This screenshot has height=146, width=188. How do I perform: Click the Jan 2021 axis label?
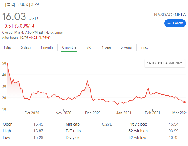(124, 113)
